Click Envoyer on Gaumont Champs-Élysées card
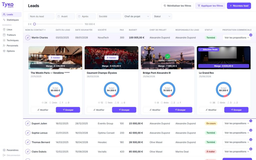This screenshot has width=256, height=160. (124, 110)
